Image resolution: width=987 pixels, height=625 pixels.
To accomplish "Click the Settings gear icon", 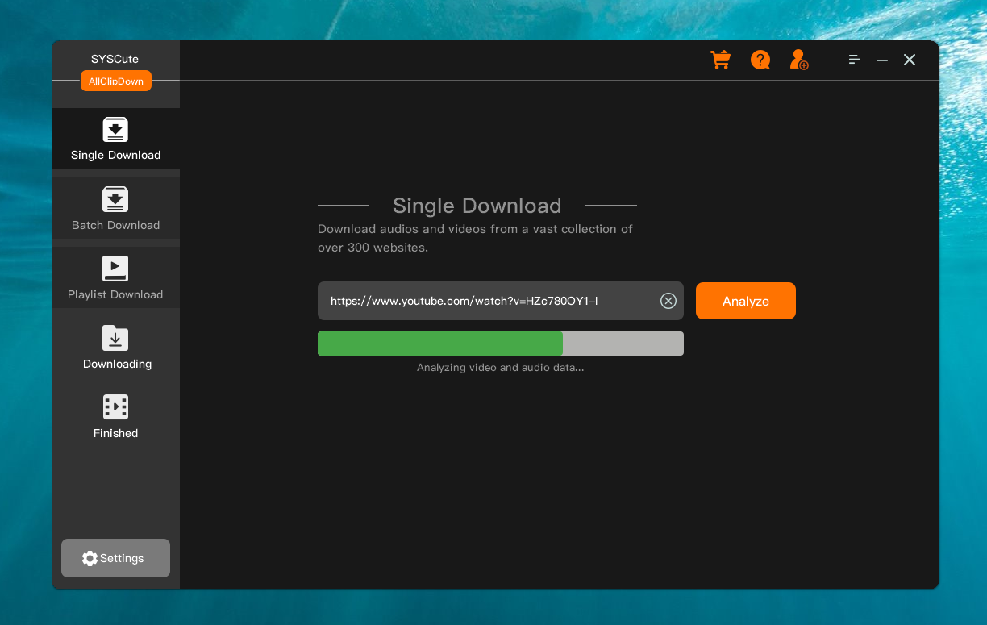I will (90, 558).
